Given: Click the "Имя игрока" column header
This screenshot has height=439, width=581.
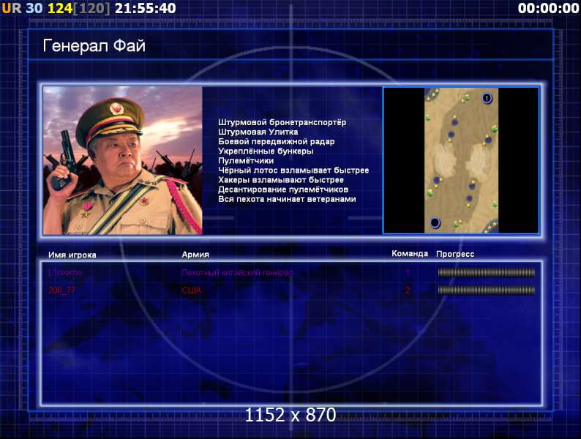Looking at the screenshot, I should (72, 255).
